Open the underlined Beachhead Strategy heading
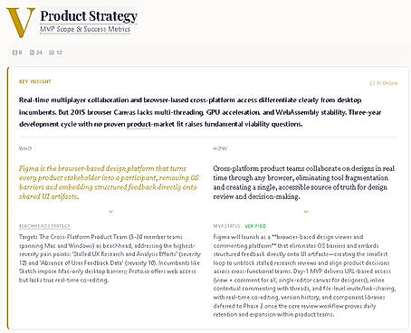Viewport: 411px width, 333px height. (44, 226)
